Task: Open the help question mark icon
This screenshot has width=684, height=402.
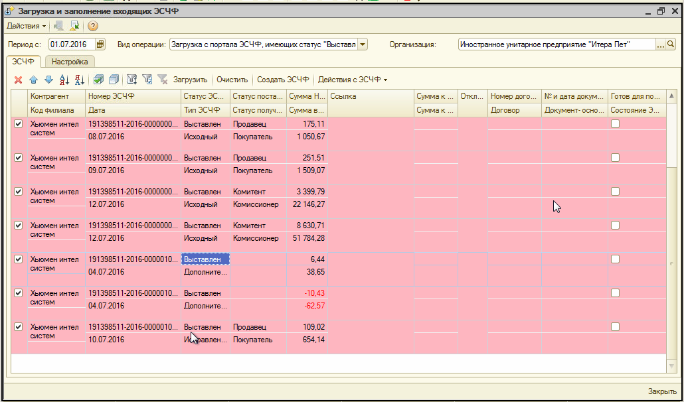Action: [x=93, y=26]
